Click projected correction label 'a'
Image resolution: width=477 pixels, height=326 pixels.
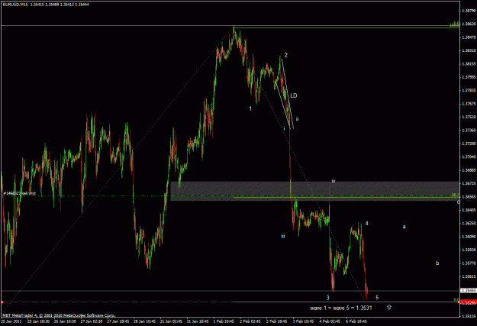tap(404, 227)
